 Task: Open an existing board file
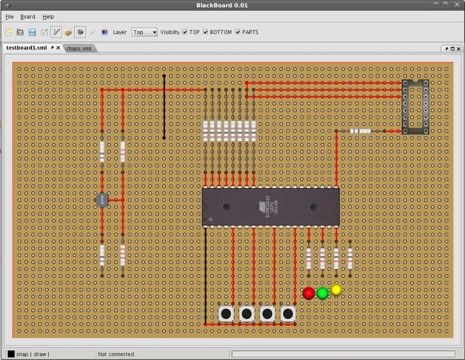[x=20, y=32]
